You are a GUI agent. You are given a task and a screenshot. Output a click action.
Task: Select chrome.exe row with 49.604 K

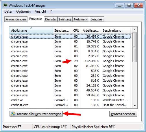pos(70,90)
